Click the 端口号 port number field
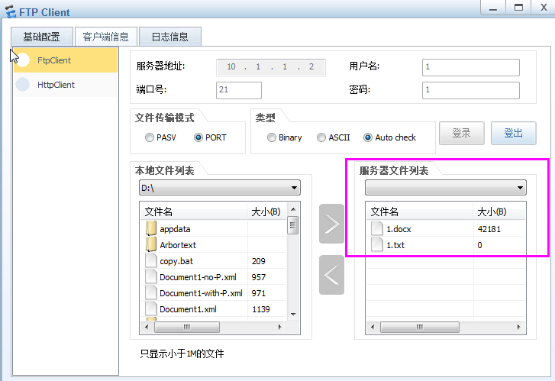555x381 pixels. 239,90
